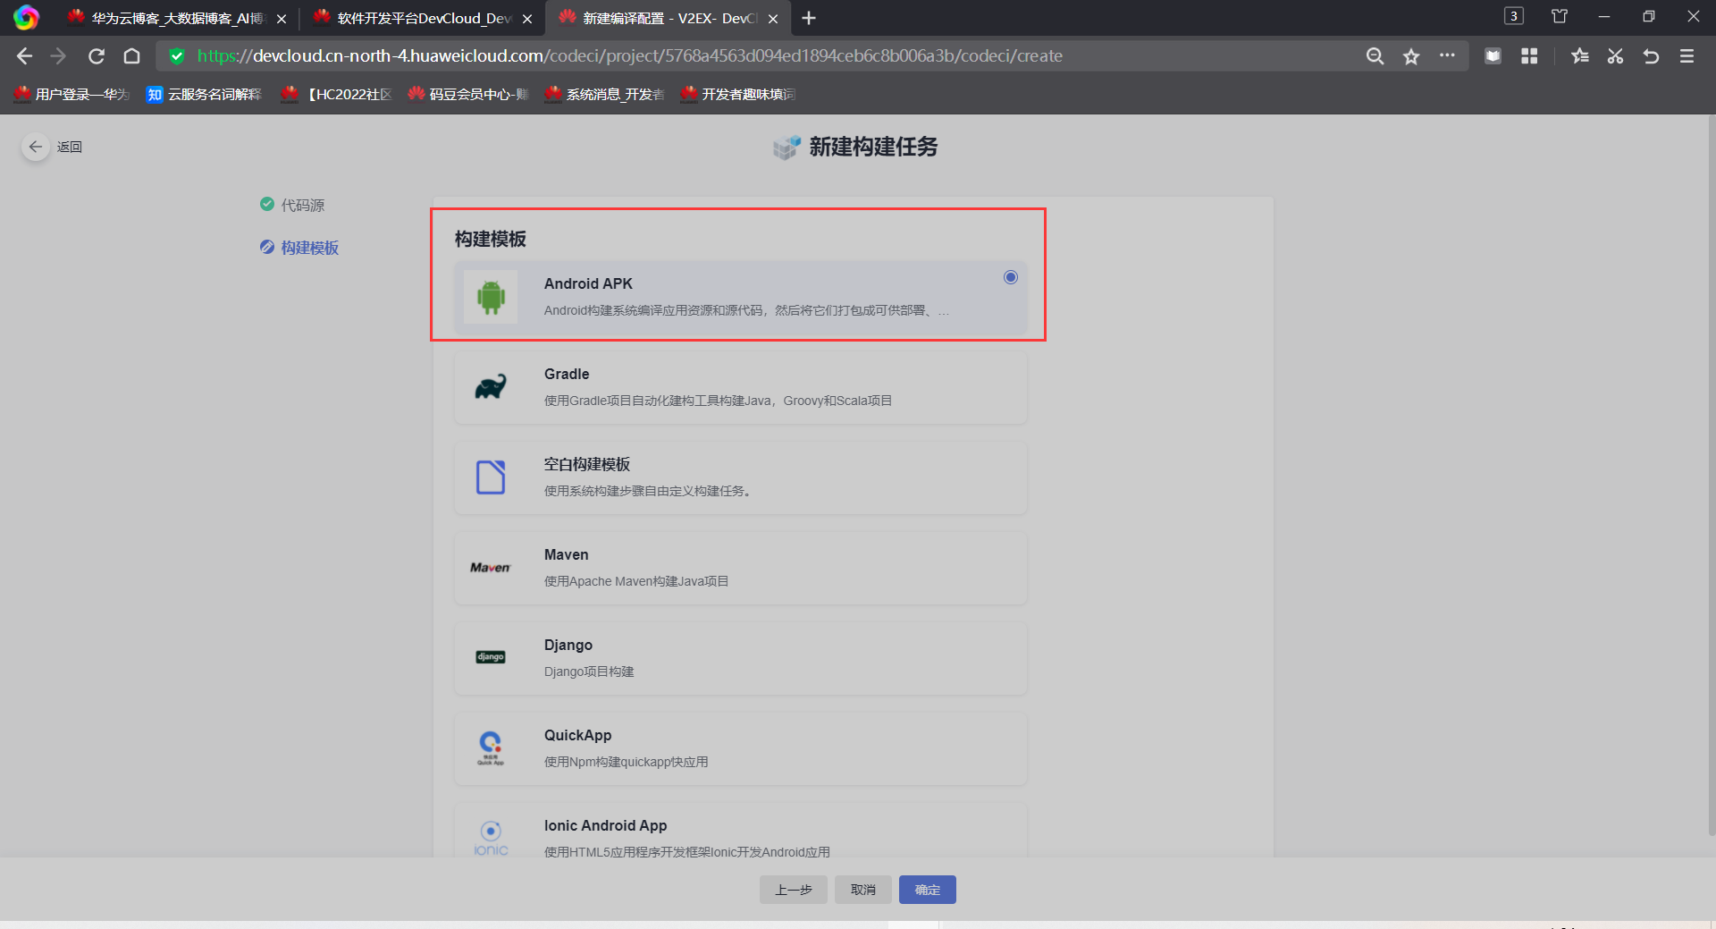Click the Android robot icon
This screenshot has width=1716, height=929.
pyautogui.click(x=491, y=297)
